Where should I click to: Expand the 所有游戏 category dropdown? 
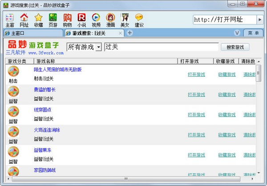97,47
